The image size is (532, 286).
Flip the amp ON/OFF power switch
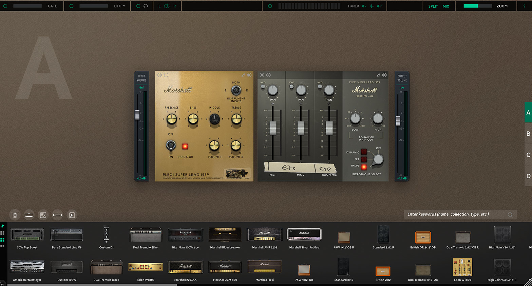click(171, 146)
